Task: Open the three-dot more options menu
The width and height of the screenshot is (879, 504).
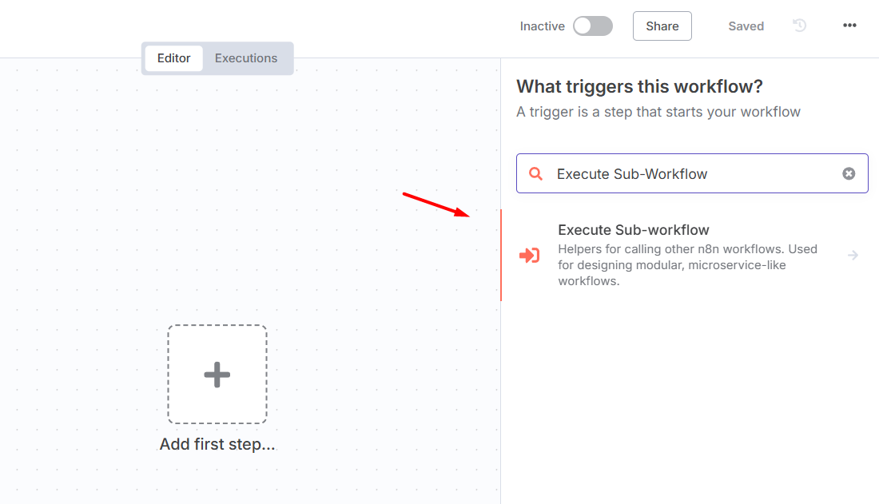Action: coord(849,26)
